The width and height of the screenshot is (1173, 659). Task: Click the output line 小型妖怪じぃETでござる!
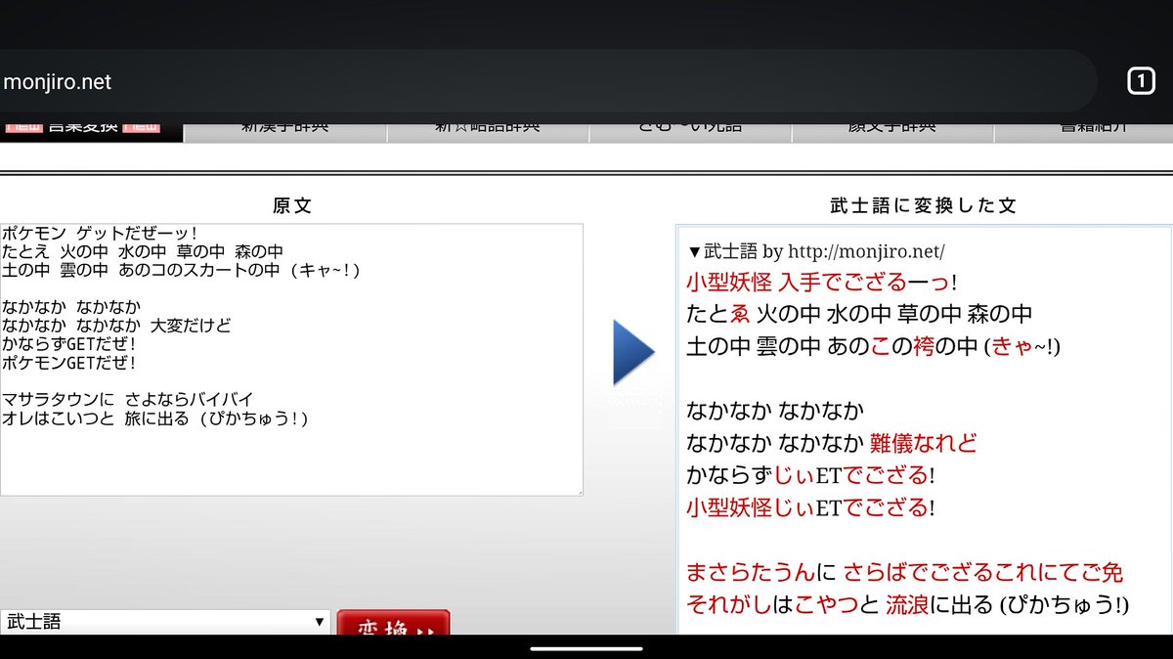(810, 508)
